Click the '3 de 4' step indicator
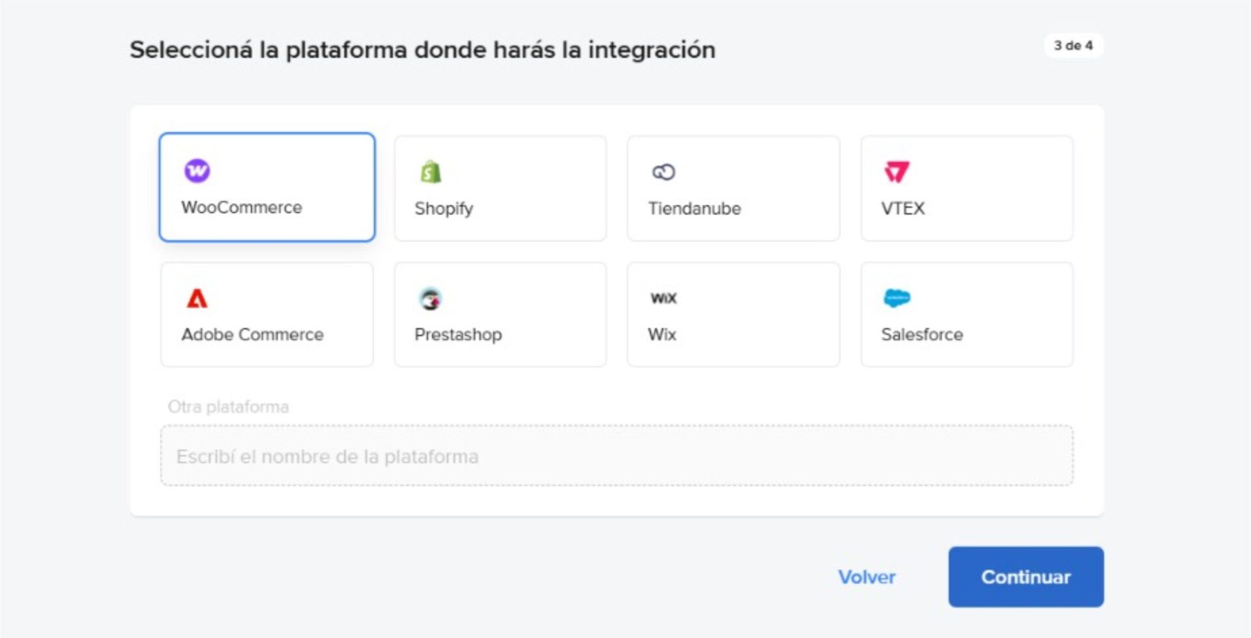This screenshot has width=1251, height=638. click(x=1073, y=46)
